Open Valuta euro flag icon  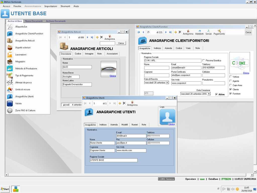coord(10,104)
